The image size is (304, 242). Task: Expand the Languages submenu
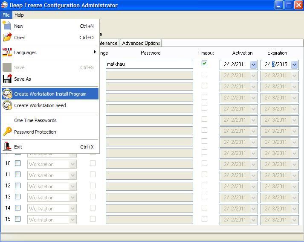pos(50,52)
